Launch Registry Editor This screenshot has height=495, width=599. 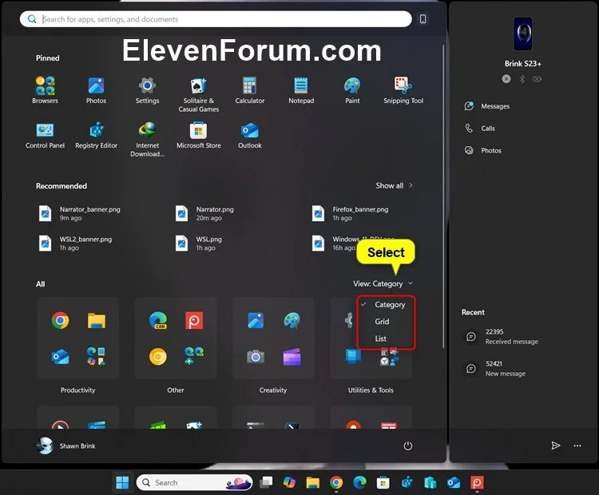coord(96,135)
